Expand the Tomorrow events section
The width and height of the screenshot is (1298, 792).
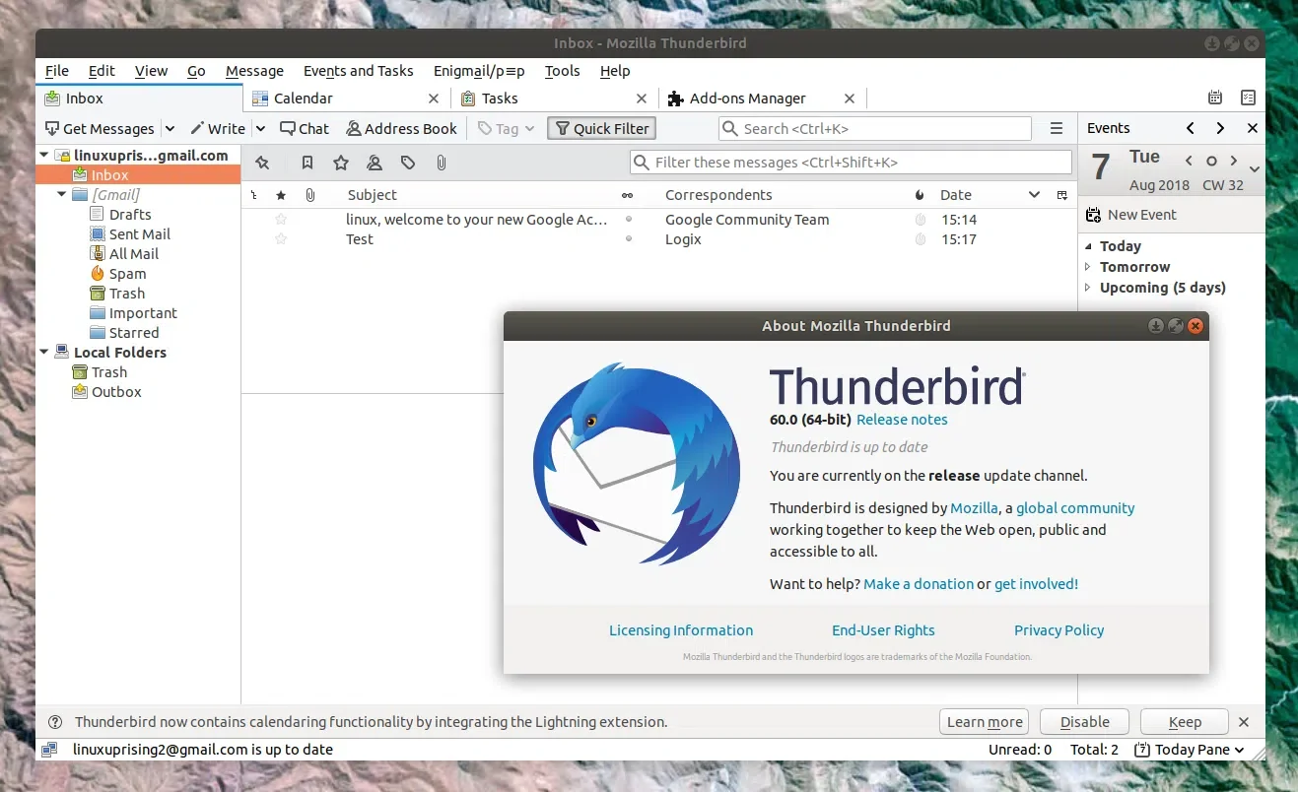(1089, 267)
